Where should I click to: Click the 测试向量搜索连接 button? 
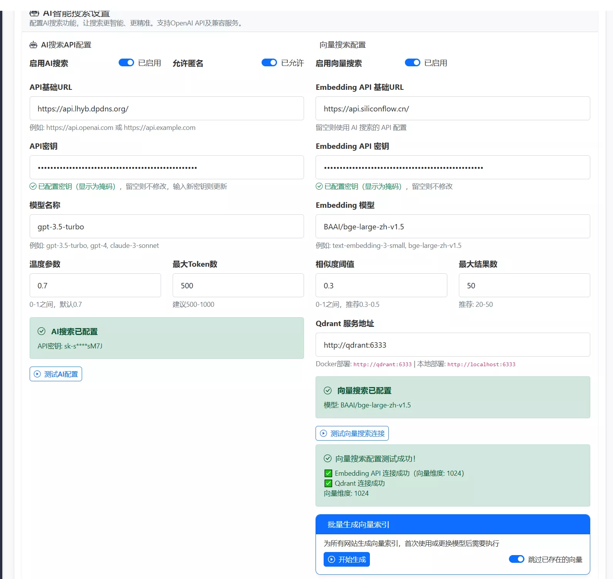point(352,433)
